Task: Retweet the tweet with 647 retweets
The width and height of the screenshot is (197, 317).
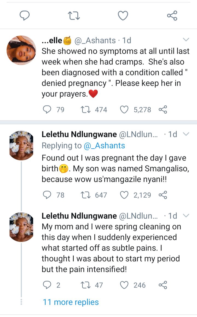Action: [84, 195]
